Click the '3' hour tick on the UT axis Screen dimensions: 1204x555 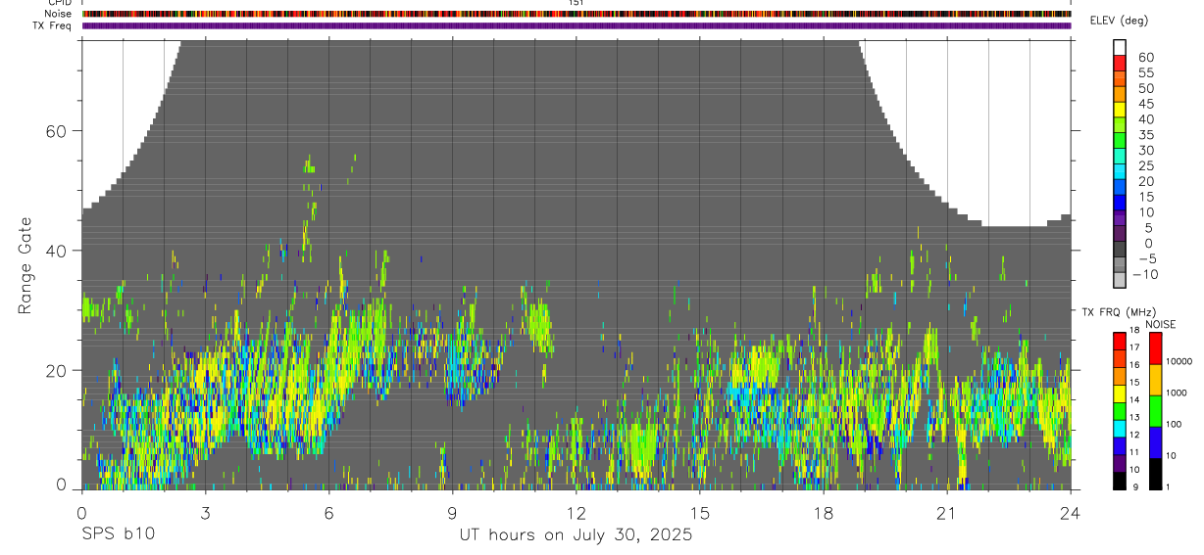pyautogui.click(x=205, y=512)
